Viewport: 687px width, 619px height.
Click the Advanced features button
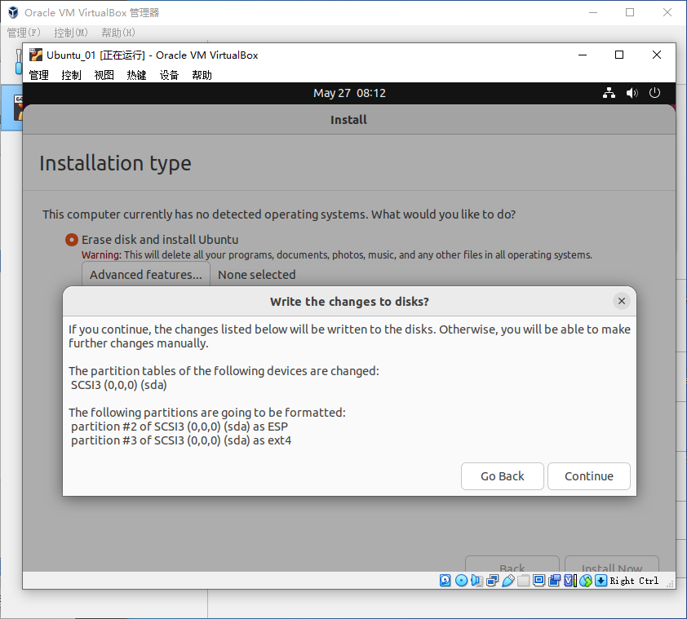pos(146,274)
